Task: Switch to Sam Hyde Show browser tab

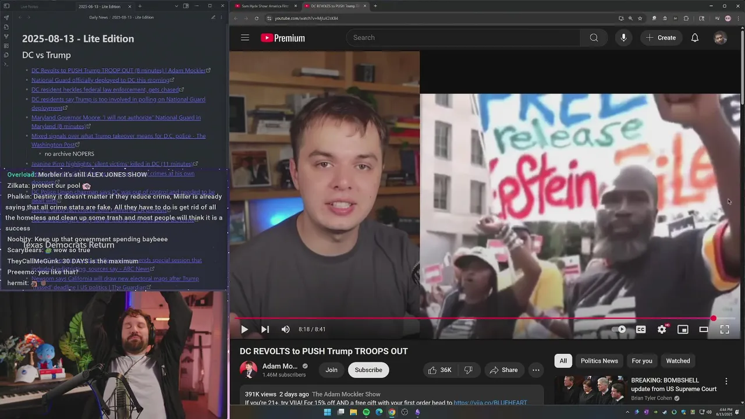Action: (x=265, y=6)
